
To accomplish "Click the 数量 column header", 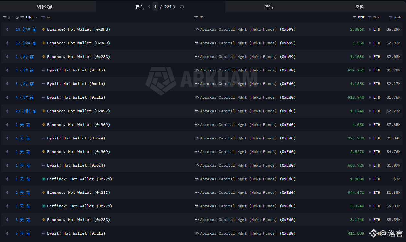I will tap(361, 17).
